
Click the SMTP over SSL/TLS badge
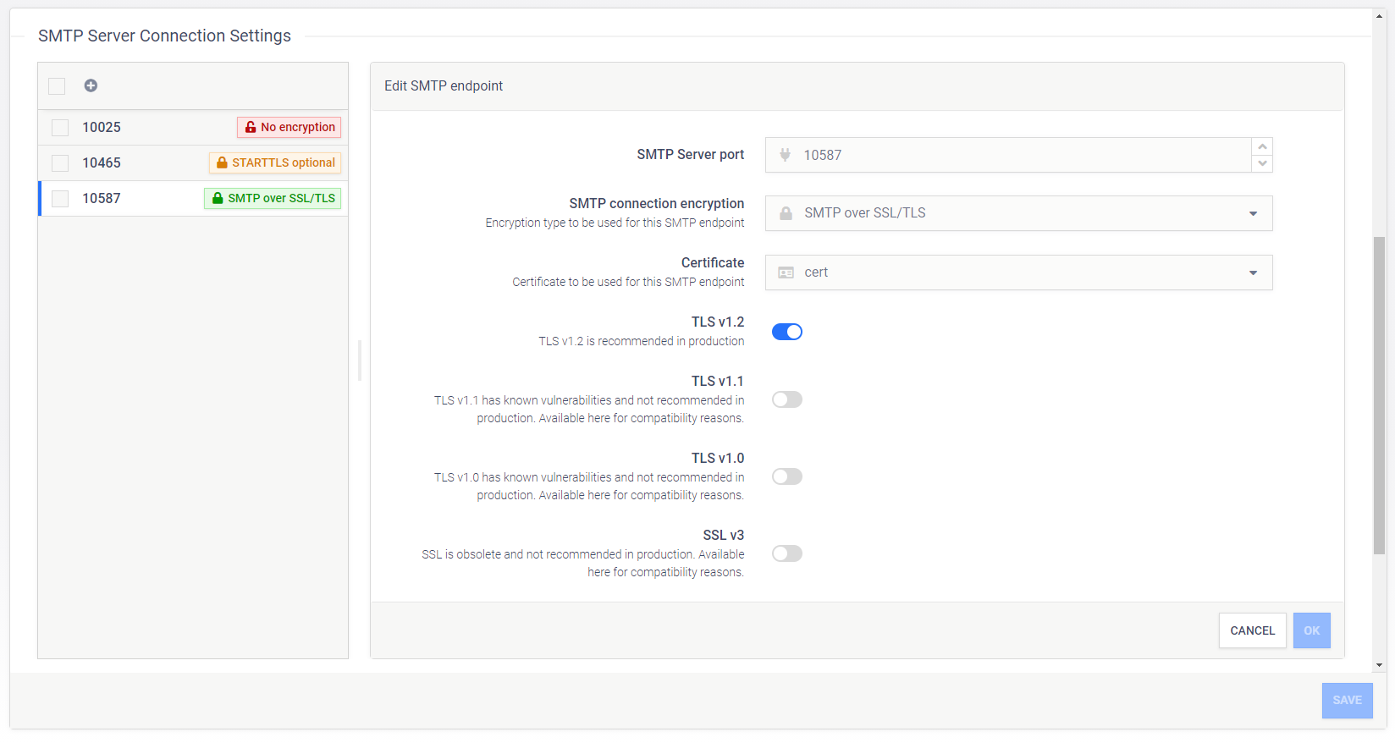[x=273, y=198]
